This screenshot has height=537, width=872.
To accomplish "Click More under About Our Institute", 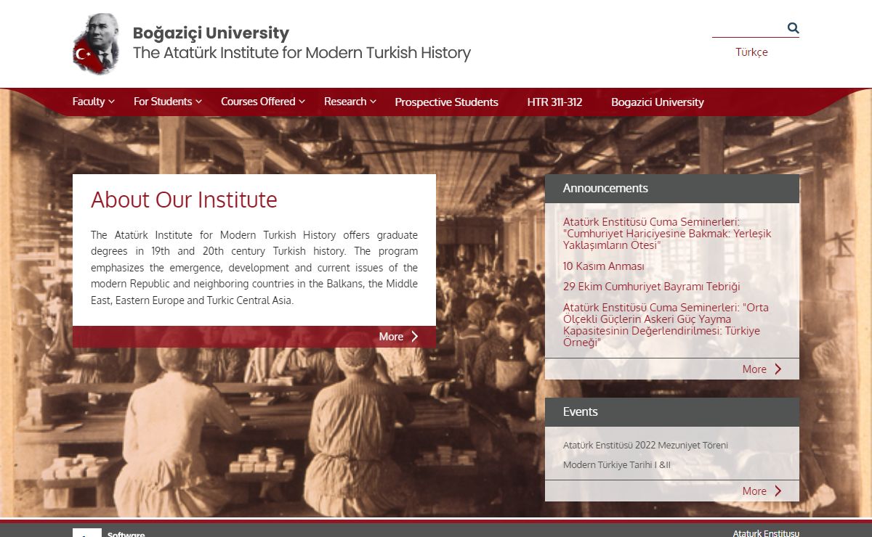I will click(x=391, y=337).
